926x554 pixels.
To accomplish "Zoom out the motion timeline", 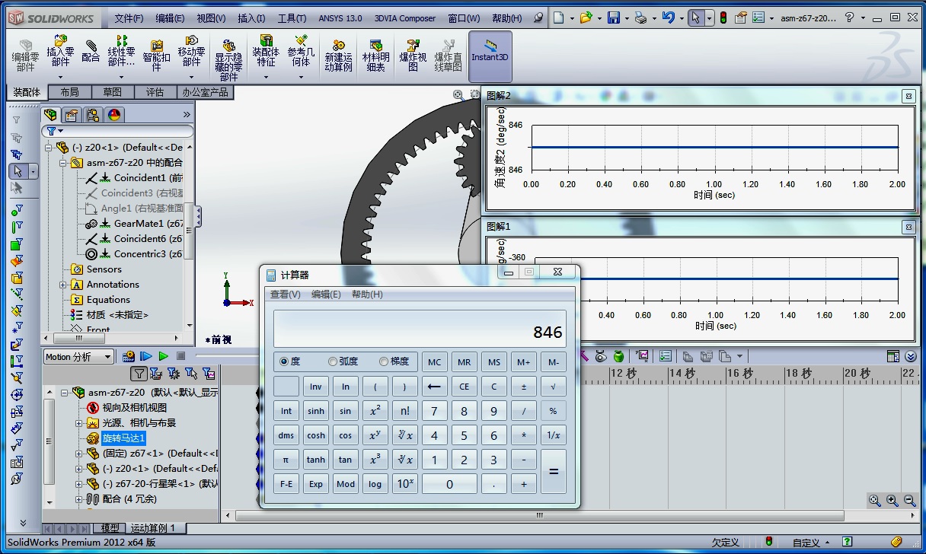I will pos(909,501).
